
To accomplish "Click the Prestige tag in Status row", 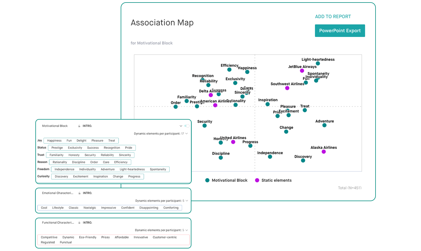I will 57,148.
